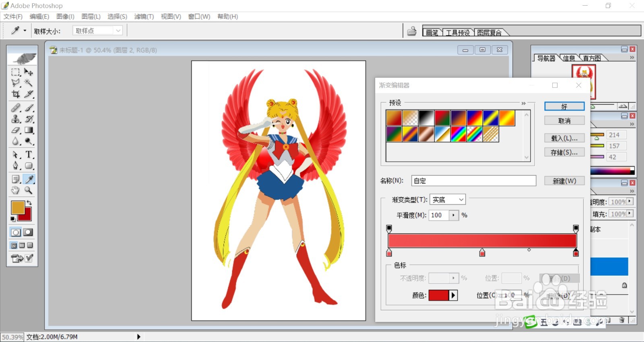The width and height of the screenshot is (644, 342).
Task: Click the 新建(W) new gradient button
Action: pos(564,181)
